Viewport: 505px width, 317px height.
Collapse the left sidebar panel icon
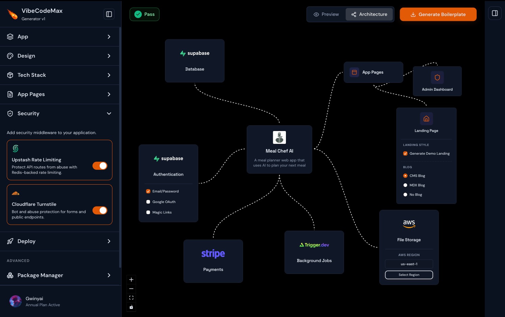(109, 14)
